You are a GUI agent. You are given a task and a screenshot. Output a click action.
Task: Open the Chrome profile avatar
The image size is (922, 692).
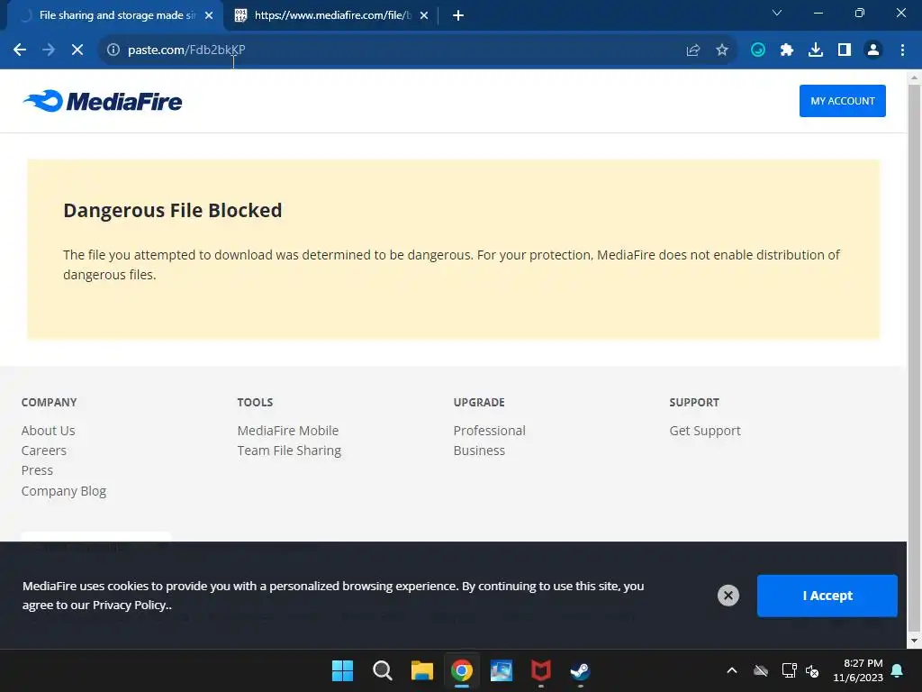(873, 50)
